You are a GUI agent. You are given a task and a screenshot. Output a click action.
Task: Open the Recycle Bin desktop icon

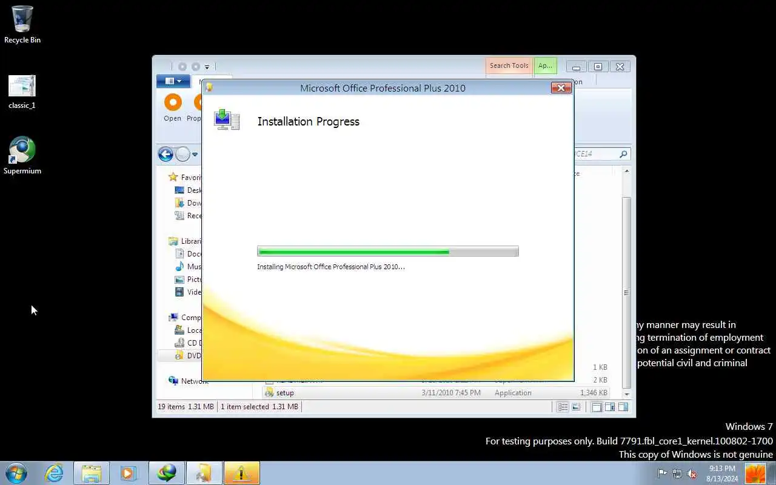point(22,25)
